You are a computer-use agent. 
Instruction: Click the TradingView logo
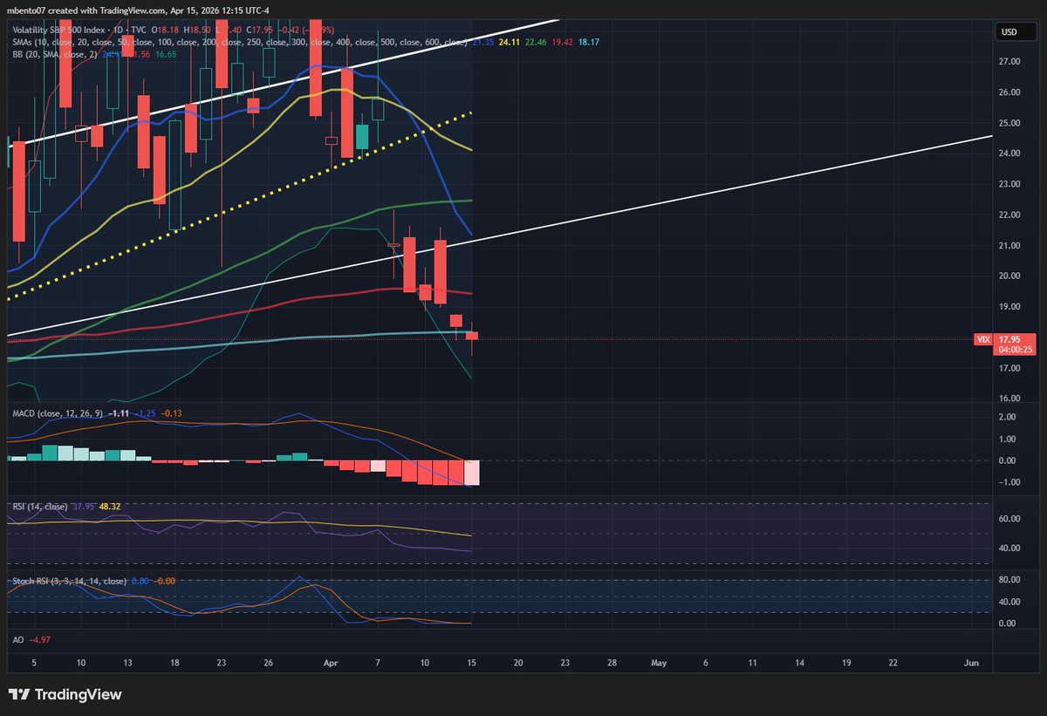click(65, 695)
